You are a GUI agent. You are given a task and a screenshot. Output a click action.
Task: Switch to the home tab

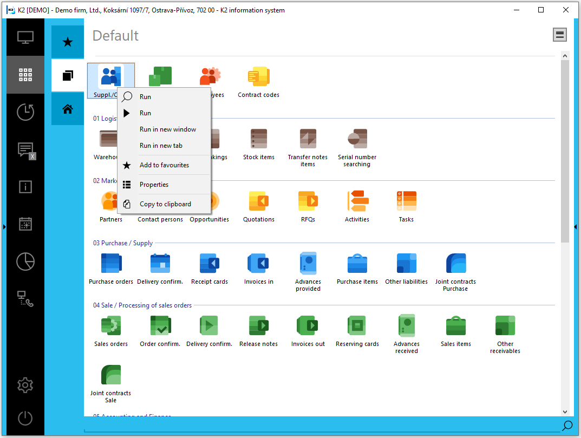[68, 109]
